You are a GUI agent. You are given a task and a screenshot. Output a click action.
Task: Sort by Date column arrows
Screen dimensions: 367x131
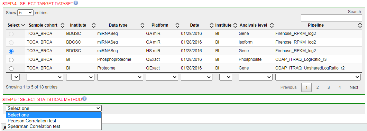(x=212, y=25)
